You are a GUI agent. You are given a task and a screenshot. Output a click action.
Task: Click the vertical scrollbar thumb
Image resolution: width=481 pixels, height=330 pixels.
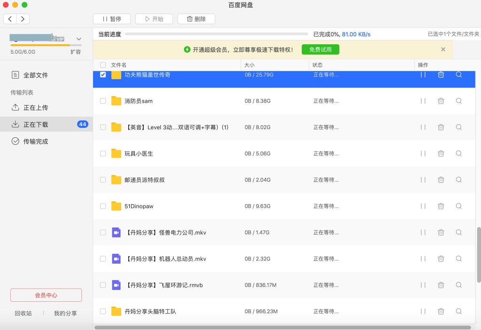point(479,255)
